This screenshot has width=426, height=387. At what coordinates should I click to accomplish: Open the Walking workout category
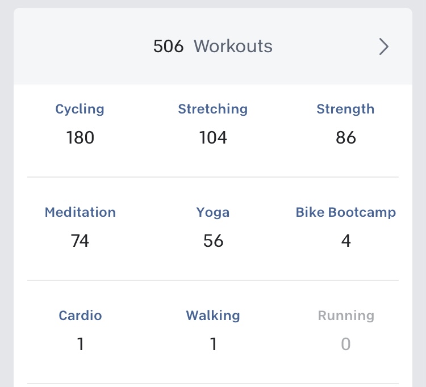pyautogui.click(x=213, y=316)
